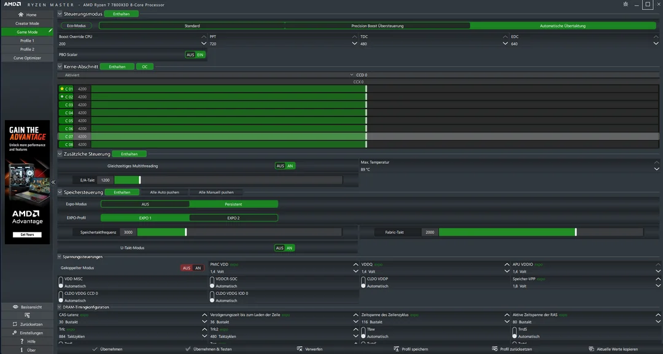The image size is (663, 354).
Task: Decrease Boost Override CPU with down arrow
Action: 204,44
